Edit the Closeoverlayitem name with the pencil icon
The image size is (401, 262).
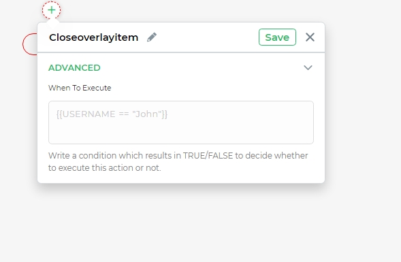coord(152,37)
